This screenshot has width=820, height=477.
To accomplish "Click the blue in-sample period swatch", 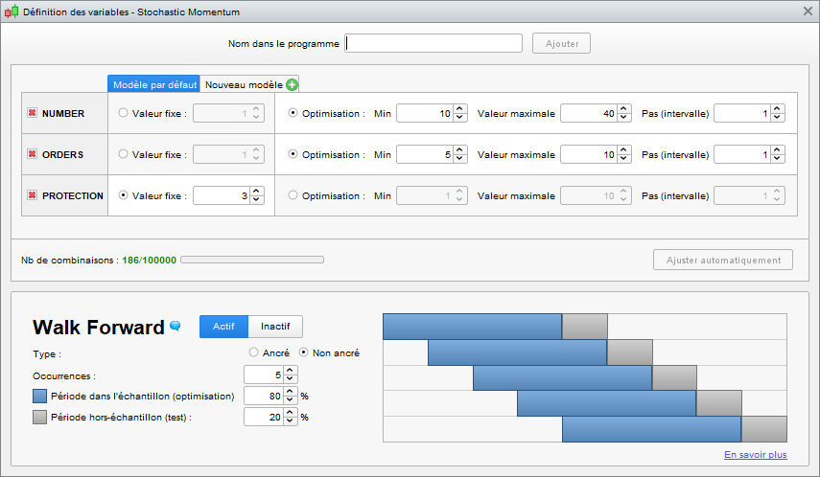I will [39, 396].
